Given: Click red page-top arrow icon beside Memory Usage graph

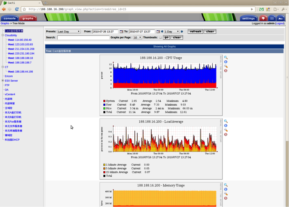Looking at the screenshot, I should (x=225, y=198).
